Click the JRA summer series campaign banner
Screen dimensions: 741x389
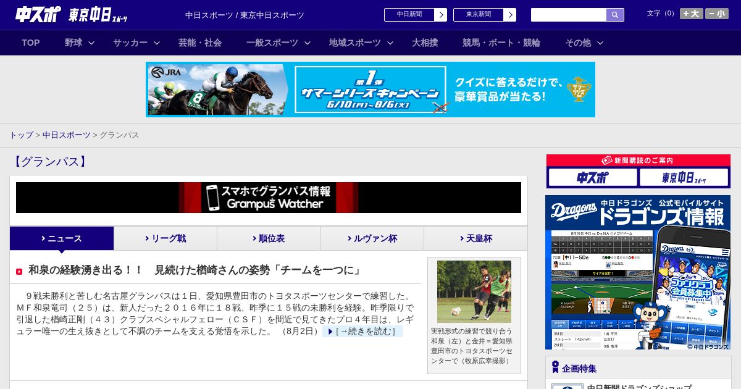pos(371,90)
